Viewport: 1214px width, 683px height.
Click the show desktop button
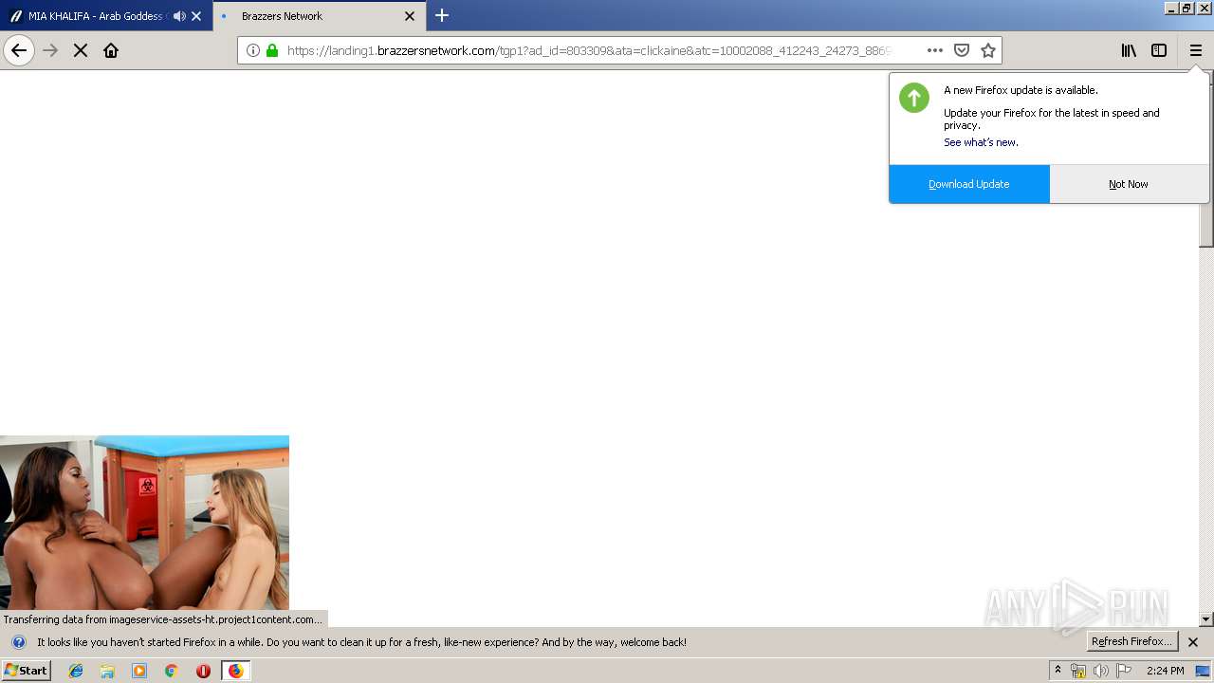pyautogui.click(x=1205, y=671)
